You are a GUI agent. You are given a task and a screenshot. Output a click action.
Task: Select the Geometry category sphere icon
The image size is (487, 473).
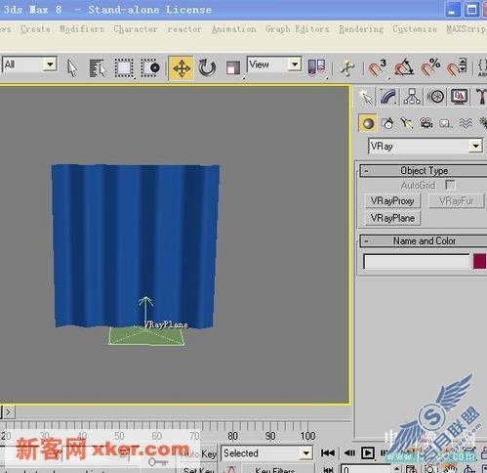coord(368,123)
